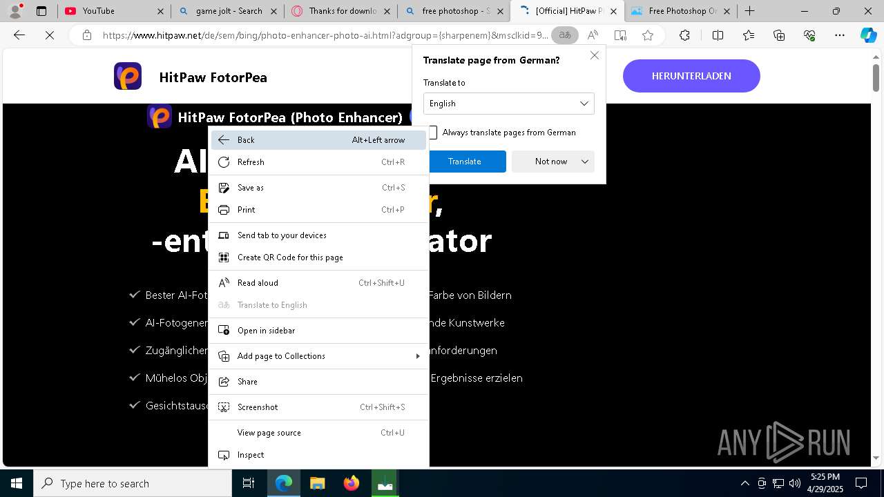884x497 pixels.
Task: Select Send tab to your devices
Action: pos(318,235)
